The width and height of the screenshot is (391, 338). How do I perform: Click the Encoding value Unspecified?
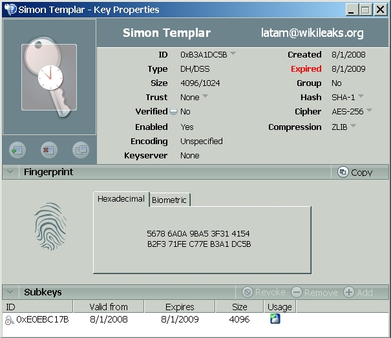[202, 141]
